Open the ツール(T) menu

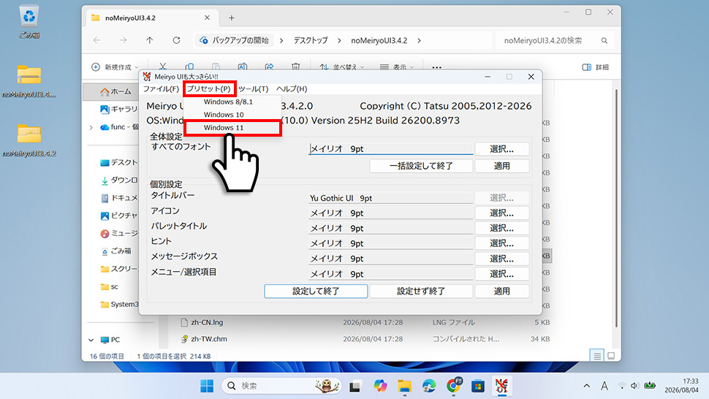click(253, 89)
